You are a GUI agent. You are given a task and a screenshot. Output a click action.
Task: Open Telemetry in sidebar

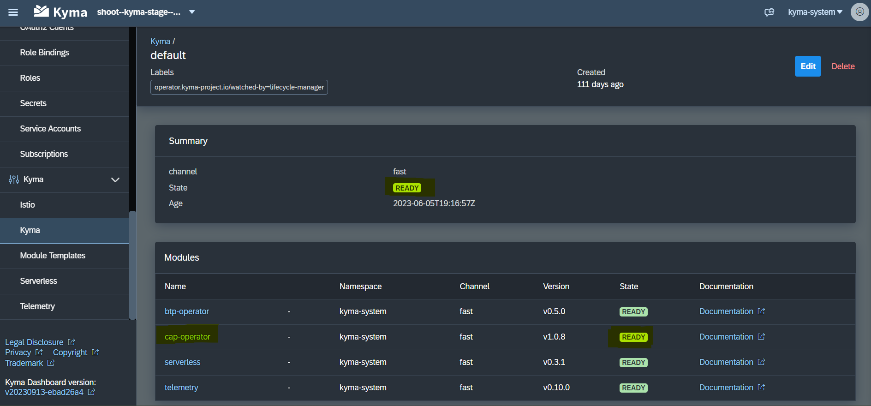tap(65, 306)
